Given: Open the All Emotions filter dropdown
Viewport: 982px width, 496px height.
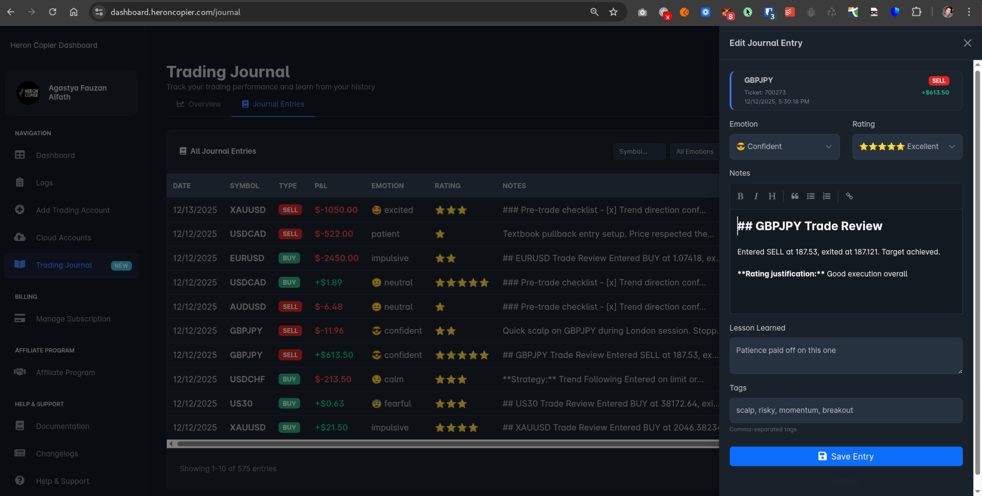Looking at the screenshot, I should pyautogui.click(x=694, y=151).
